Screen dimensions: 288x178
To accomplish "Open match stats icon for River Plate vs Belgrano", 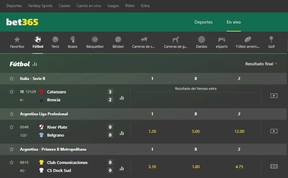I will (x=122, y=133).
